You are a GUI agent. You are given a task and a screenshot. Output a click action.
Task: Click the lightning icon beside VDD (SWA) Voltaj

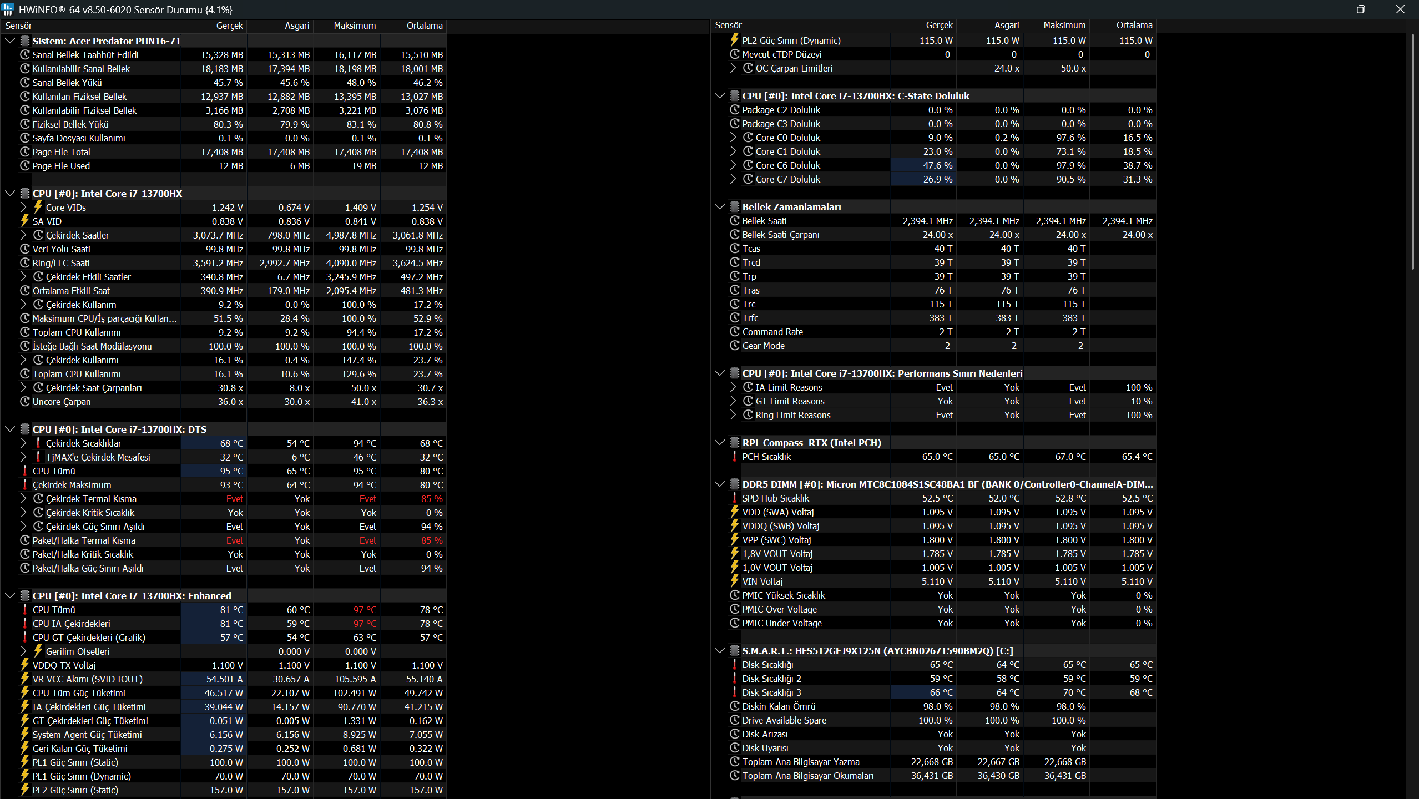point(734,512)
